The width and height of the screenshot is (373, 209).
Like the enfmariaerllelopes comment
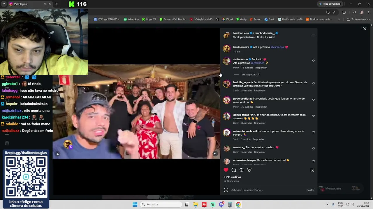pos(314,161)
